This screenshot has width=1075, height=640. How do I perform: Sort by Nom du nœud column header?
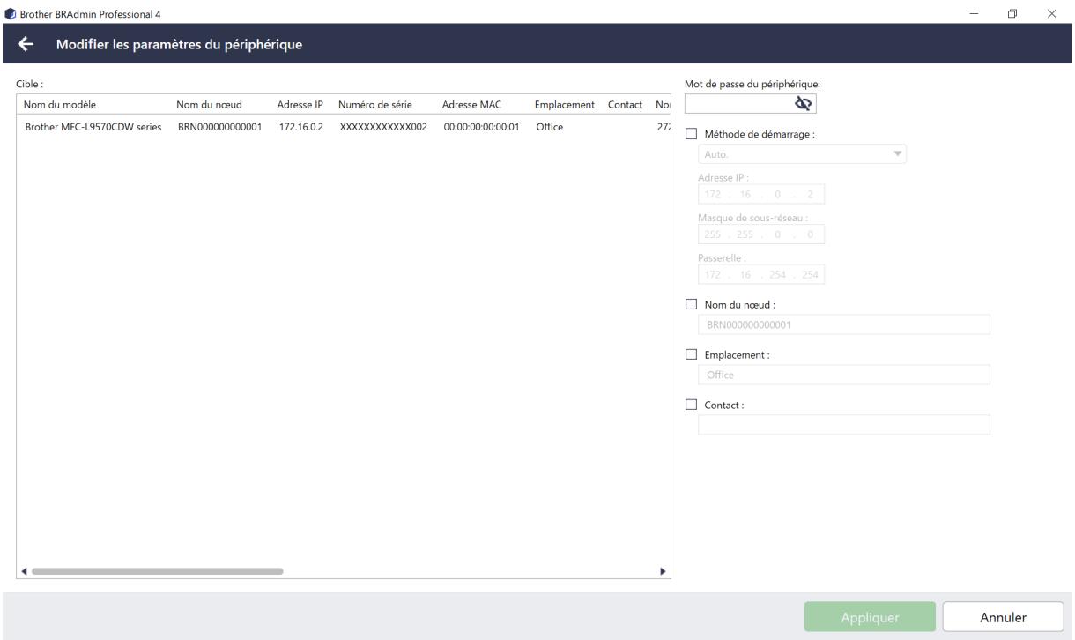[204, 106]
